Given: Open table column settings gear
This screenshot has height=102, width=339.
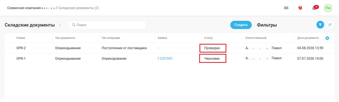Looking at the screenshot, I should tap(327, 38).
